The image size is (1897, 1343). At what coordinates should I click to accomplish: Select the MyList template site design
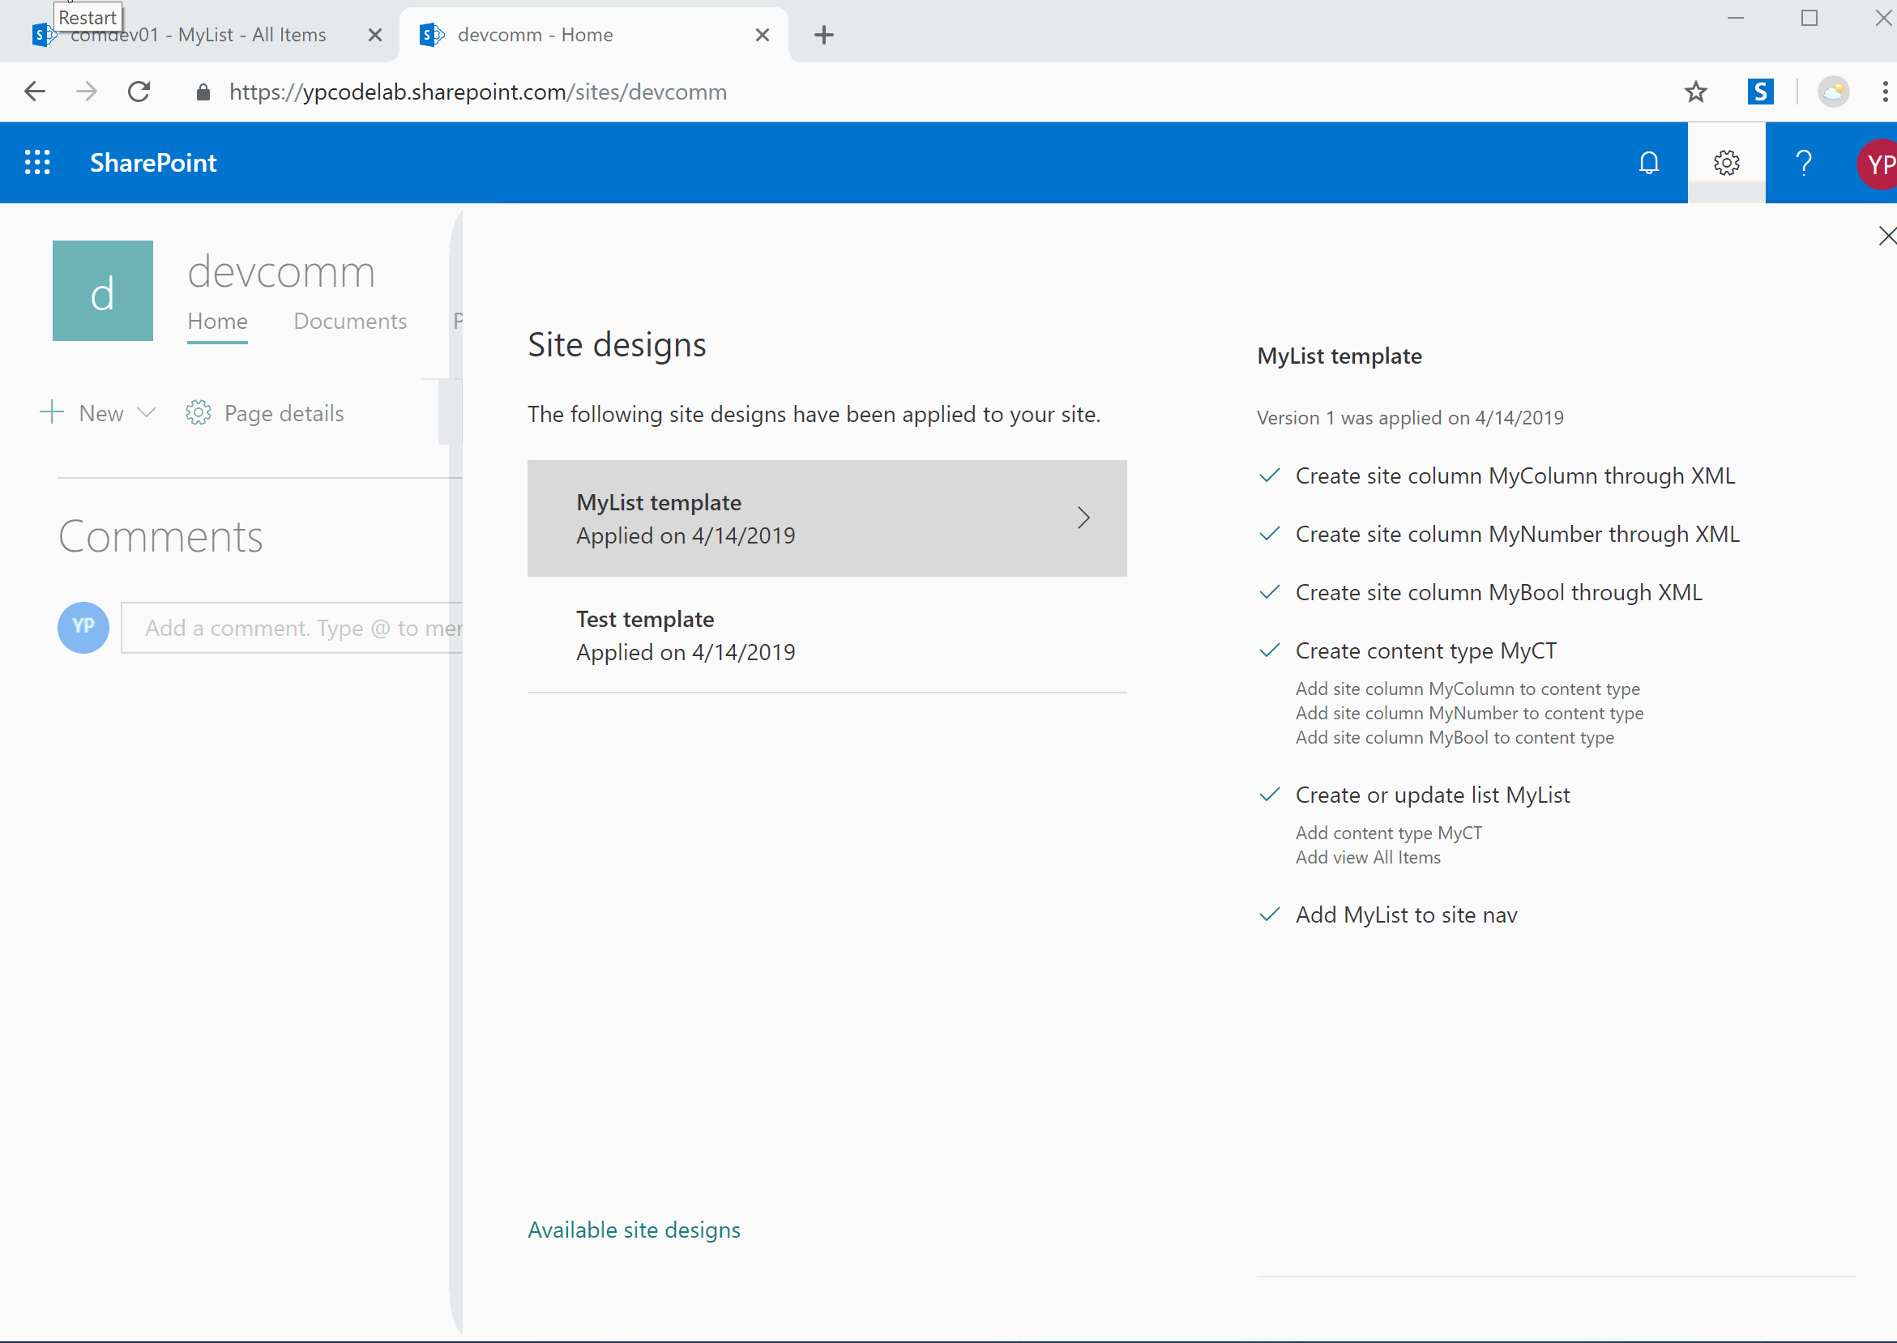[827, 518]
